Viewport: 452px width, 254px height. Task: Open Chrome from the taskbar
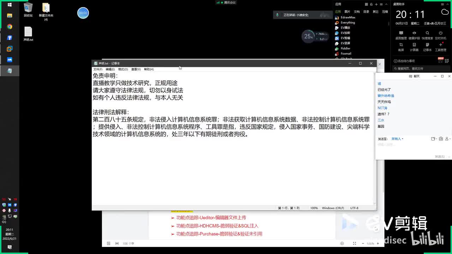point(10,26)
